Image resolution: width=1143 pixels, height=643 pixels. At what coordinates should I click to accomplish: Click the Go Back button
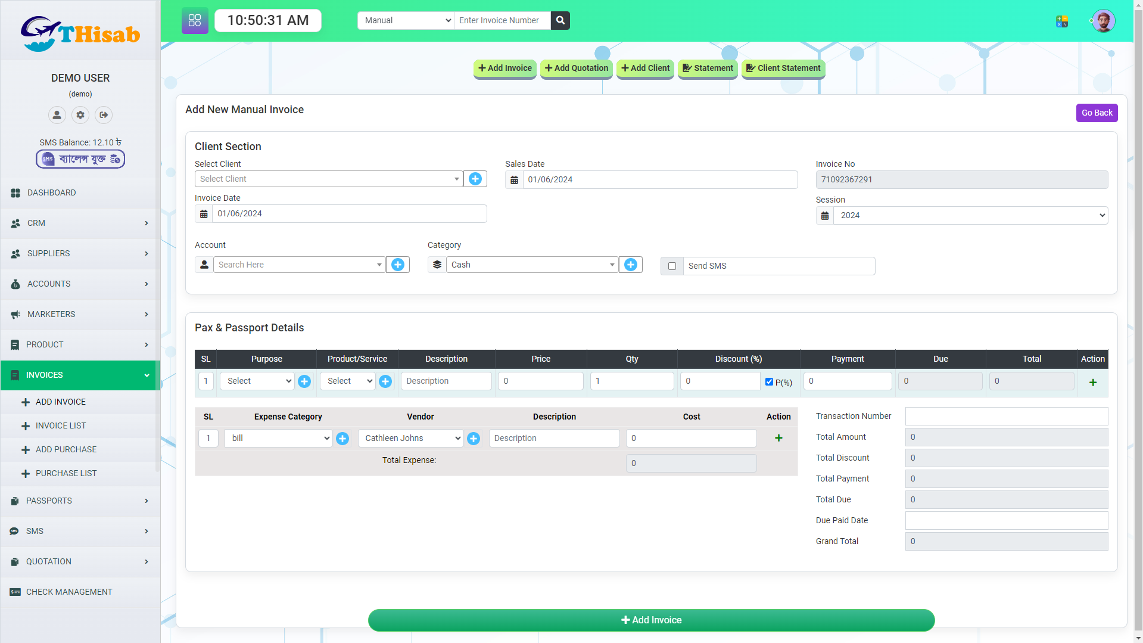[1097, 113]
